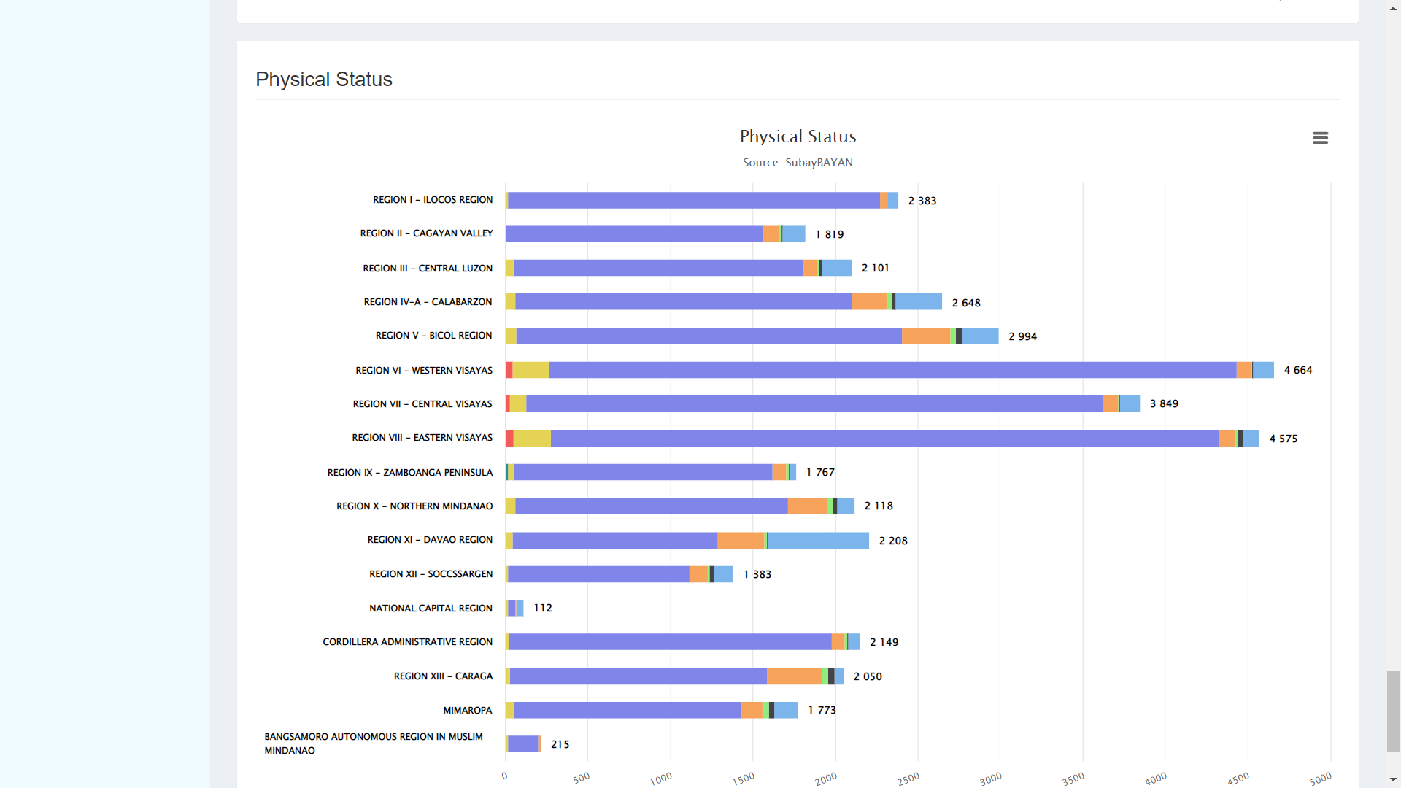1401x788 pixels.
Task: Select the REGION I - ILOCOS REGION label
Action: (433, 200)
